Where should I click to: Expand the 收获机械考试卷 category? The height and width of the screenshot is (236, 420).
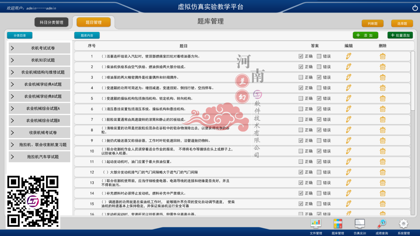(39, 132)
